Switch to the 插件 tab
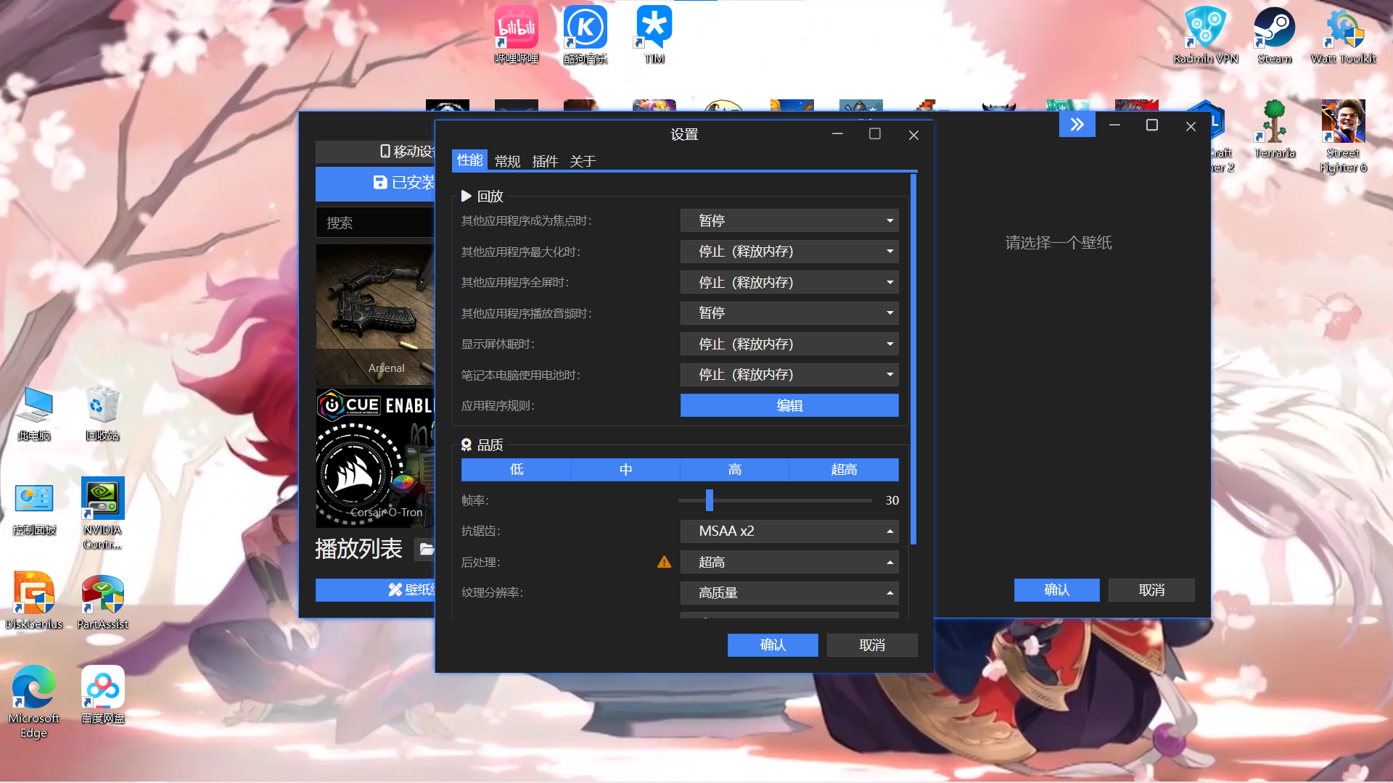This screenshot has height=783, width=1393. coord(545,161)
